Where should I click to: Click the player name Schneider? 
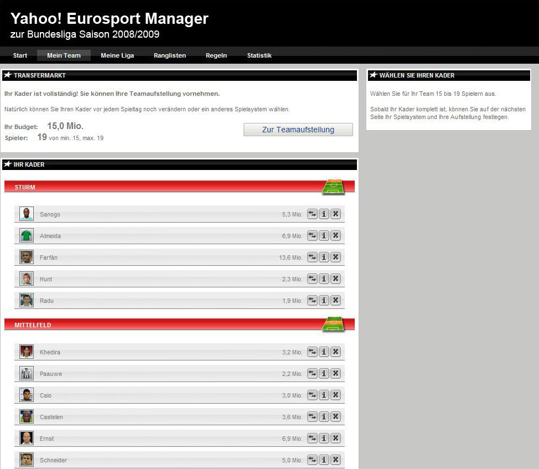tap(53, 460)
